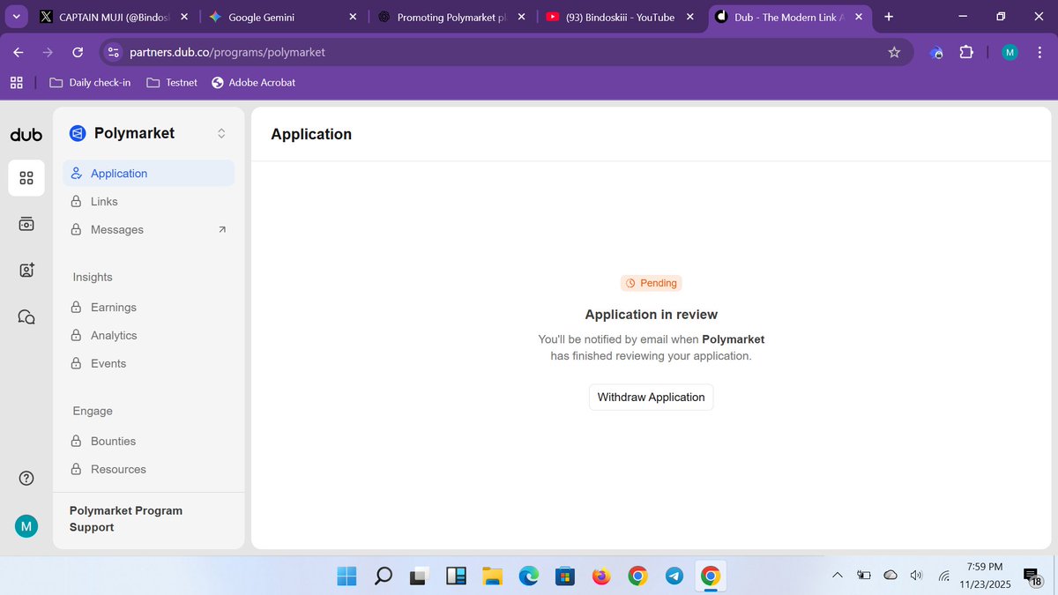The height and width of the screenshot is (595, 1058).
Task: Open Windows taskbar search
Action: [384, 576]
